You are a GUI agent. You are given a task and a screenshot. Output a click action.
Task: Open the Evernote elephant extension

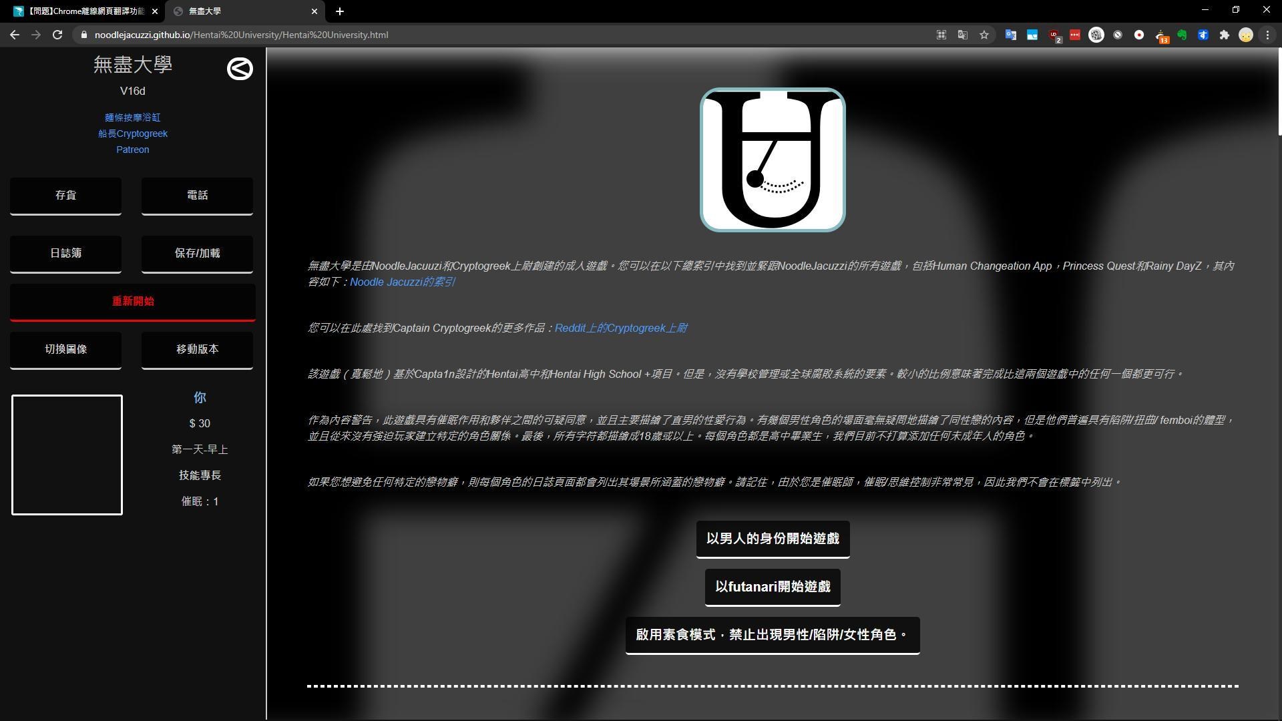coord(1182,35)
